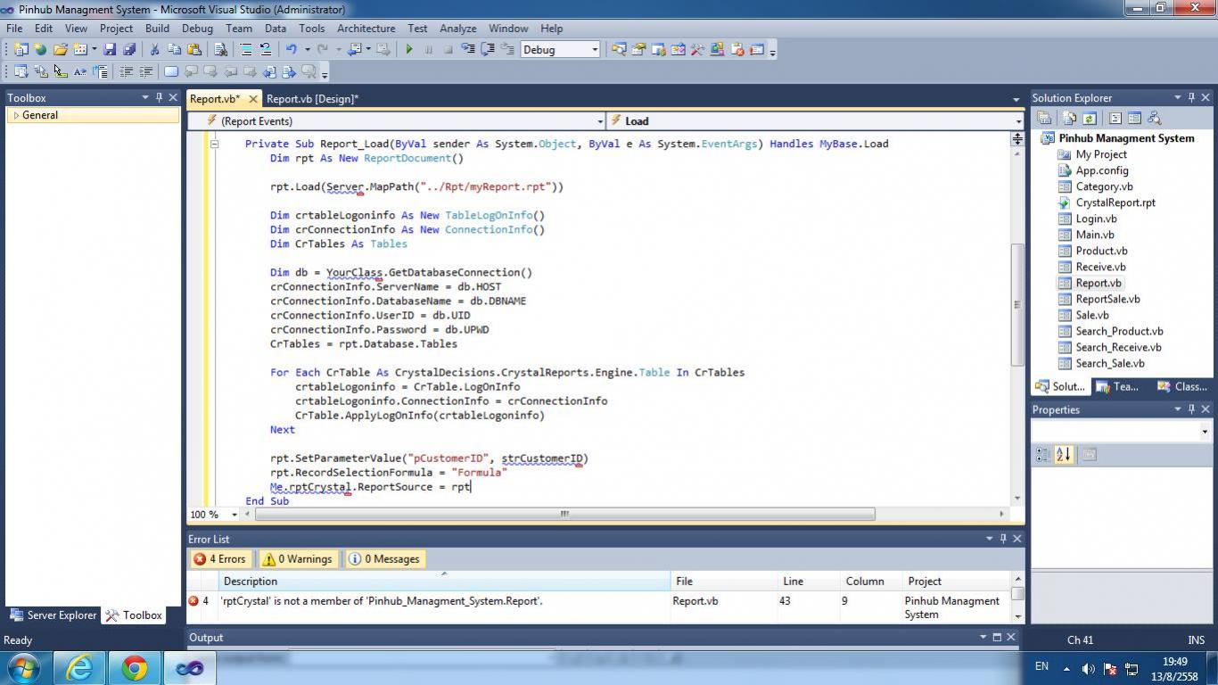Switch to the Class View tab
This screenshot has height=685, width=1218.
(x=1182, y=387)
